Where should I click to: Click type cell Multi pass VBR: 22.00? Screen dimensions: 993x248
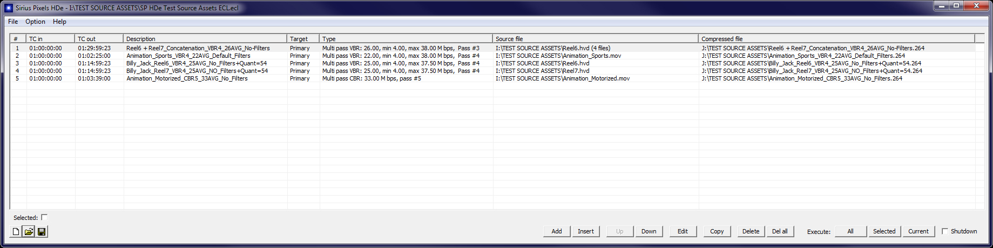(401, 56)
